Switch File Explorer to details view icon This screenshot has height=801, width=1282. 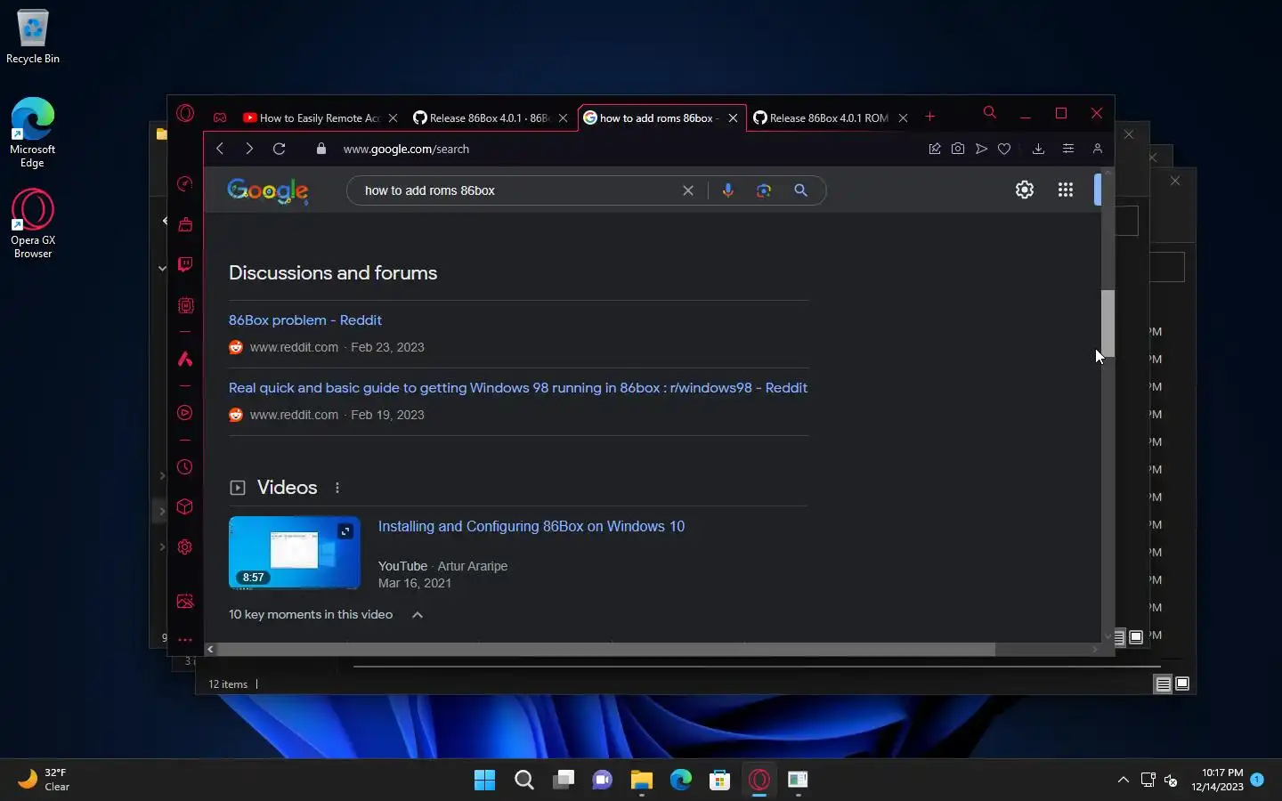pos(1163,684)
